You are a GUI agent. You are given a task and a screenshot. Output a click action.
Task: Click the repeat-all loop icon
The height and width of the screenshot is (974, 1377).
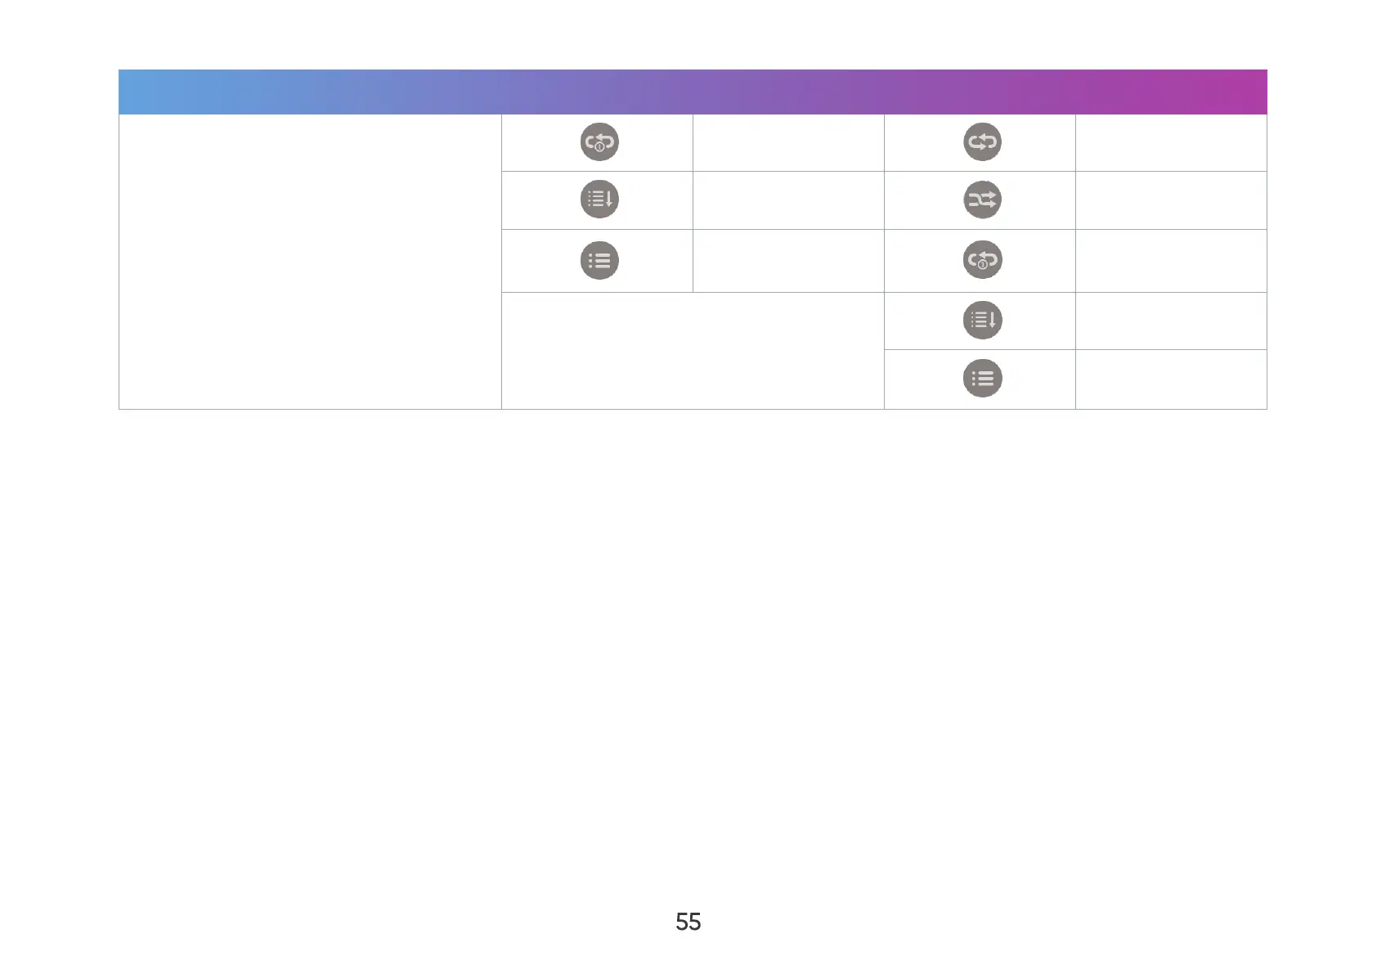point(982,142)
